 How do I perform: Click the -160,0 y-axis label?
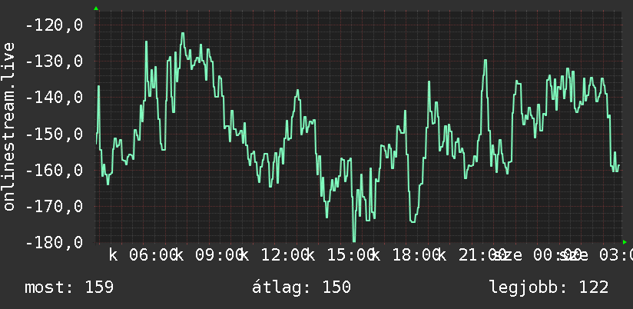pyautogui.click(x=54, y=170)
